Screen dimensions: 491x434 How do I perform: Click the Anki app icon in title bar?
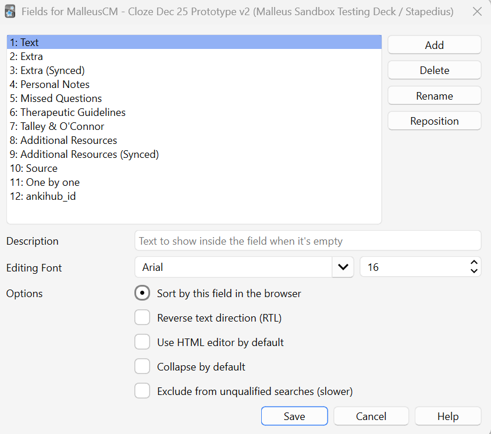click(x=10, y=12)
